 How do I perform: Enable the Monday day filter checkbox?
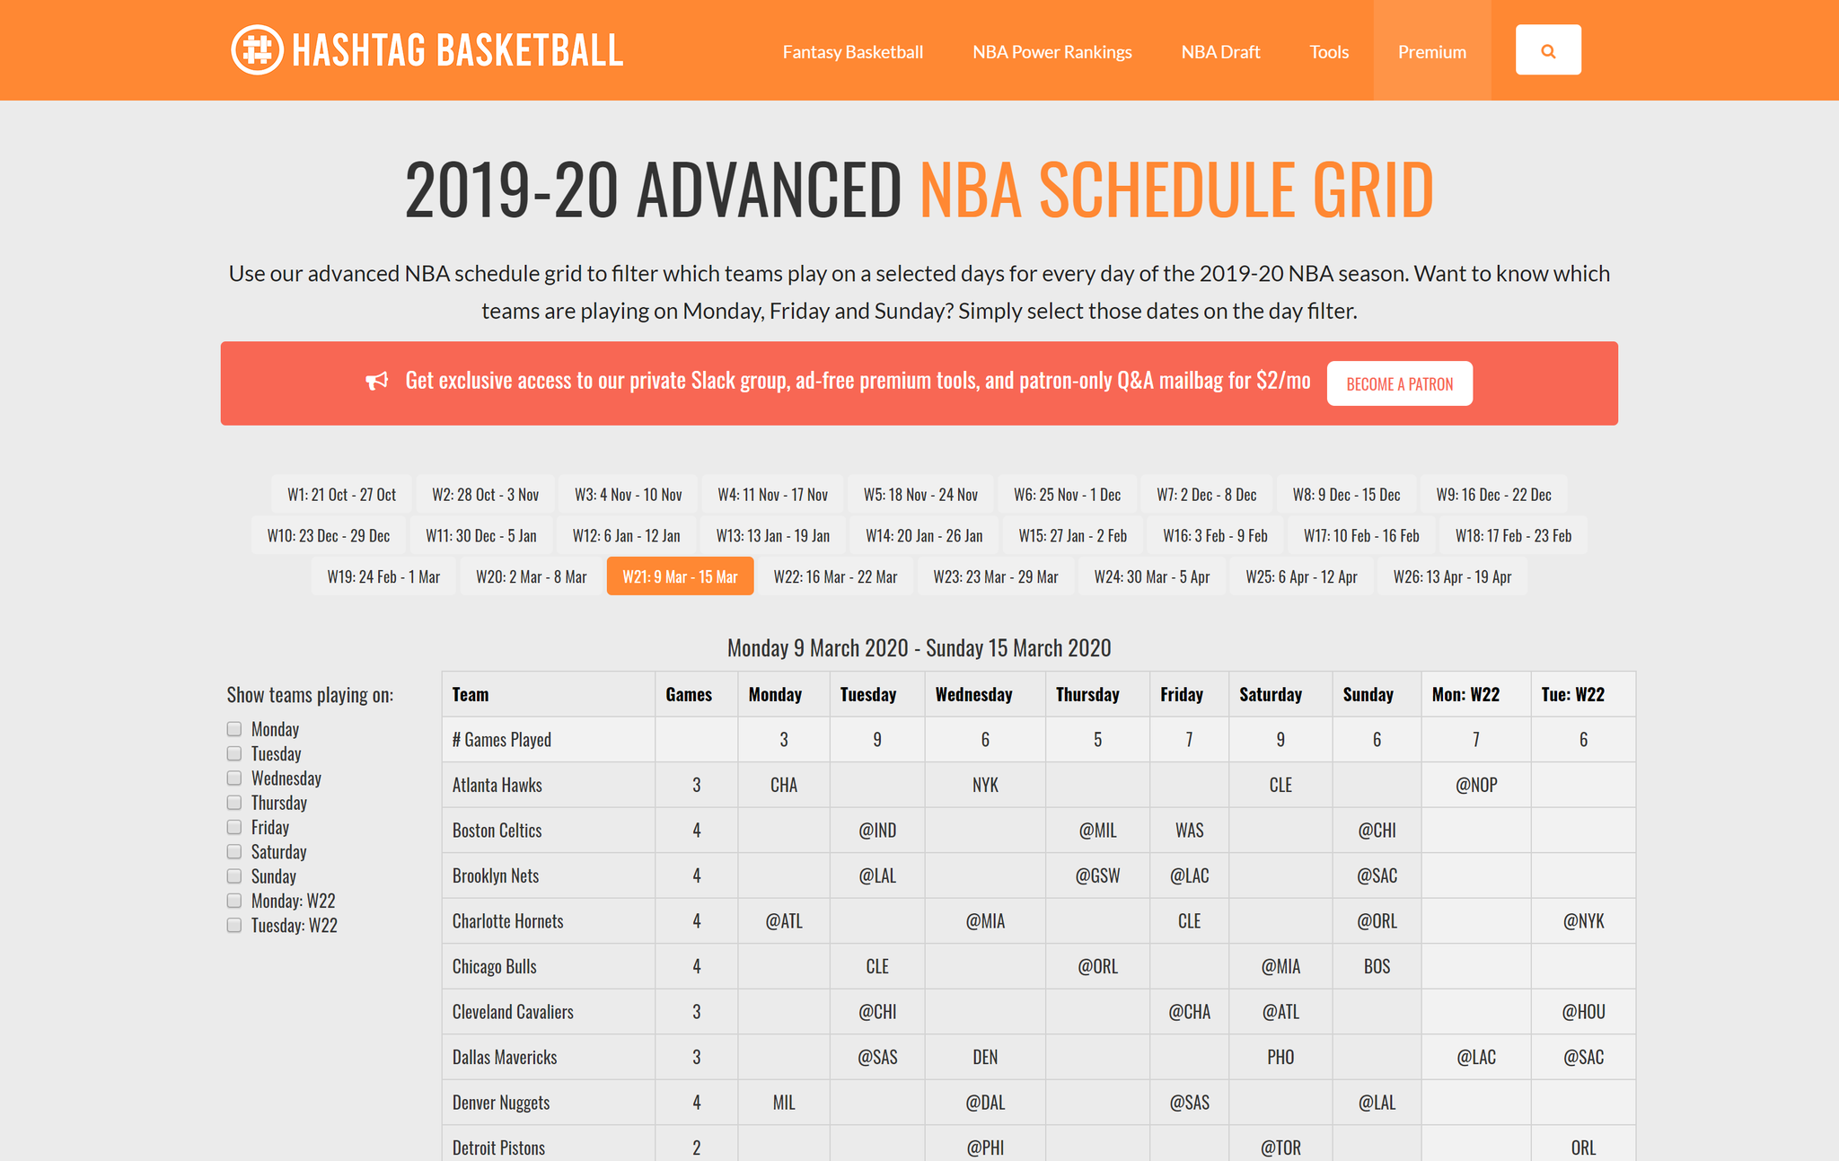tap(234, 729)
